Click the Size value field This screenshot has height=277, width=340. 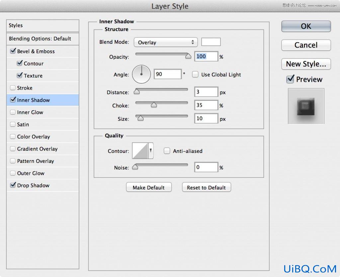click(206, 118)
